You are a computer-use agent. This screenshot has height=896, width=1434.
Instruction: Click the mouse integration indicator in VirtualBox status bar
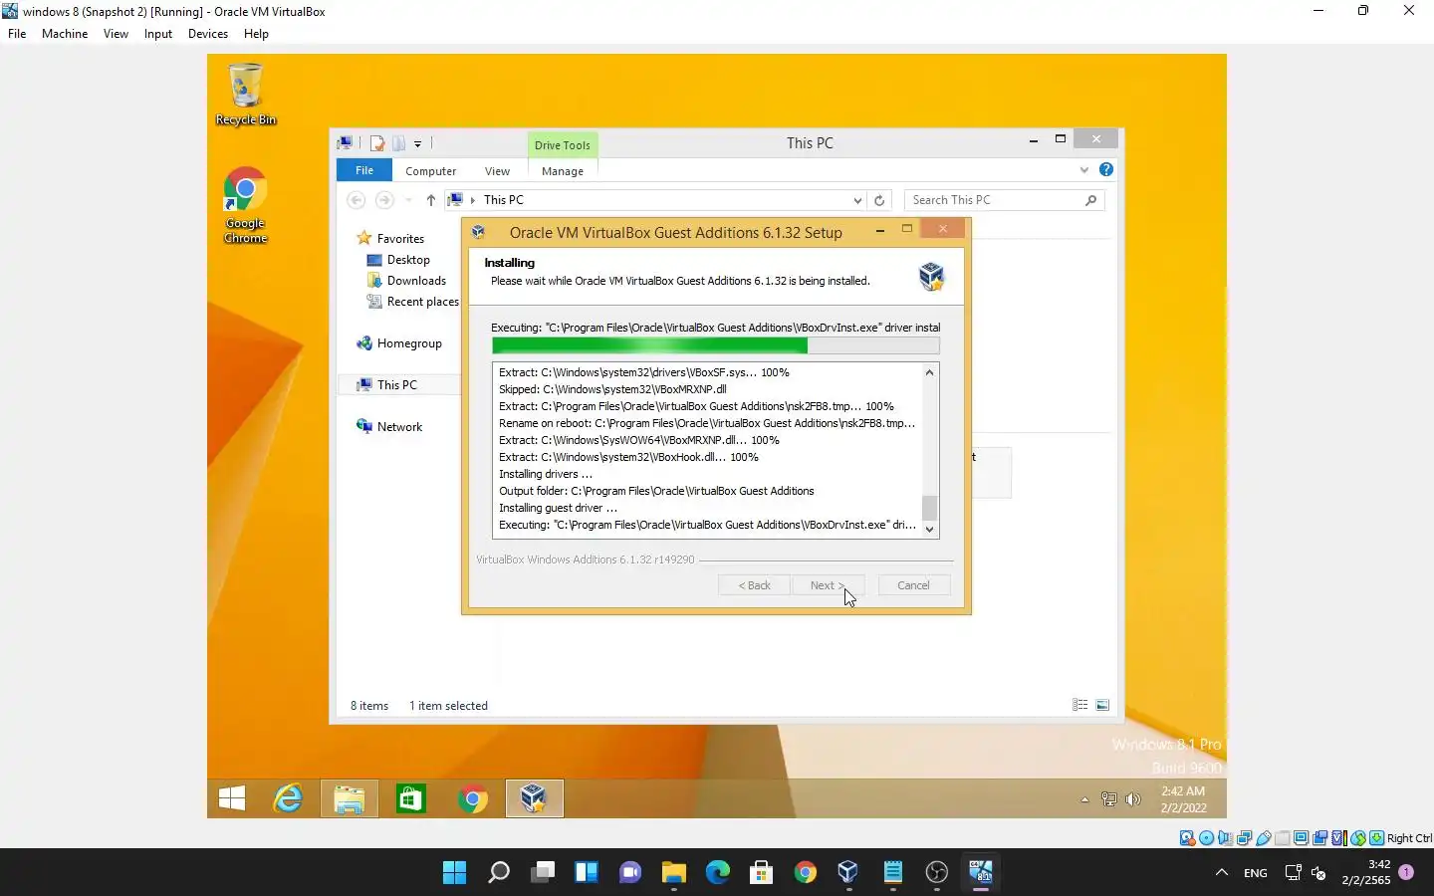pos(1358,838)
